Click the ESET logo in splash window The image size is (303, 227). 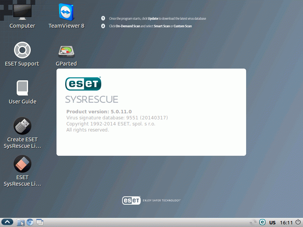pos(83,84)
